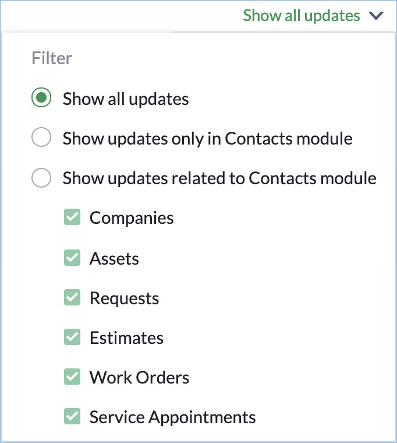Screen dimensions: 397x443
Task: Select the Show all updates radio button
Action: point(41,99)
